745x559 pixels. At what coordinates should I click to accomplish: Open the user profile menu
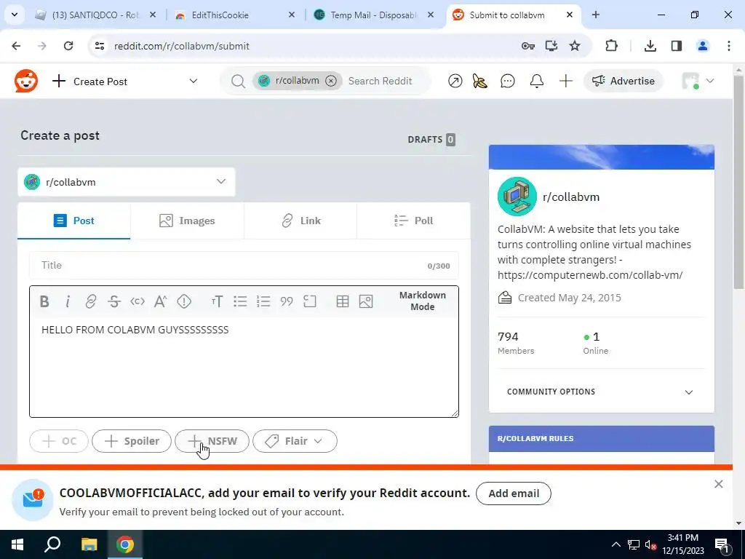[698, 81]
